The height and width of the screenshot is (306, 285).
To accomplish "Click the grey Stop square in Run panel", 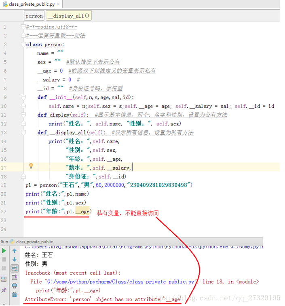I will [4, 259].
